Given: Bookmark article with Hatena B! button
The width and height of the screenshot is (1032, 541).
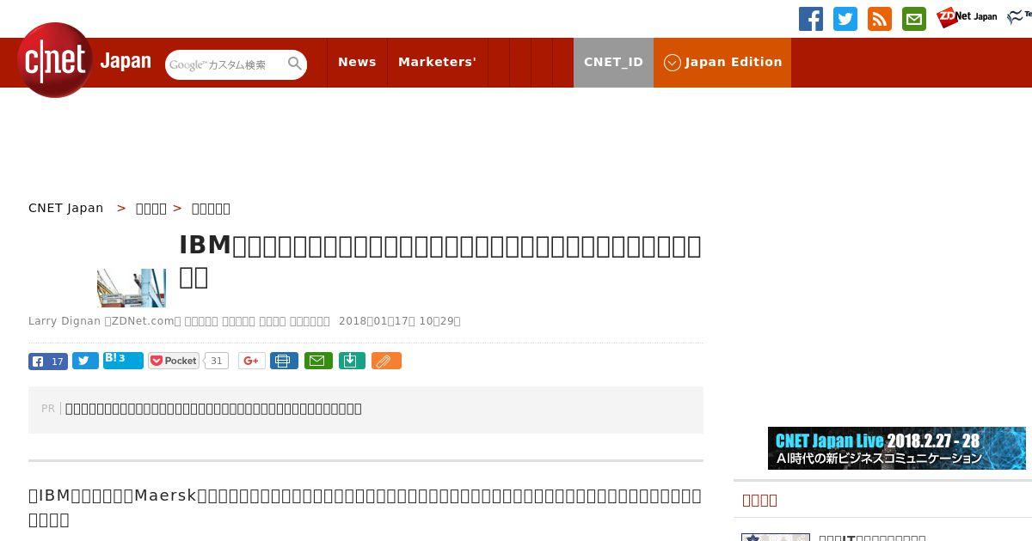Looking at the screenshot, I should coord(123,360).
